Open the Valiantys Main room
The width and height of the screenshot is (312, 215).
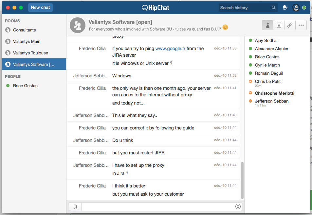click(x=34, y=41)
